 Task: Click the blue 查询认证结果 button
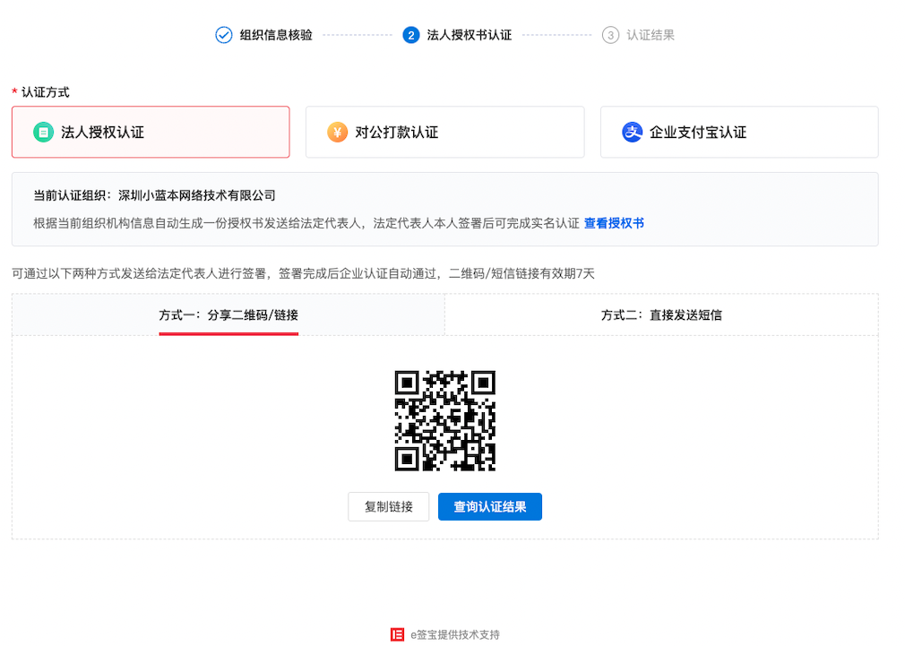pos(490,507)
